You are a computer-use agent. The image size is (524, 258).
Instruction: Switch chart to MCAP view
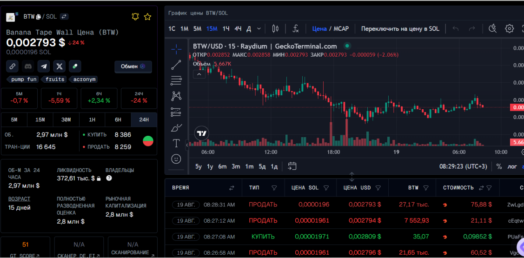coord(341,29)
